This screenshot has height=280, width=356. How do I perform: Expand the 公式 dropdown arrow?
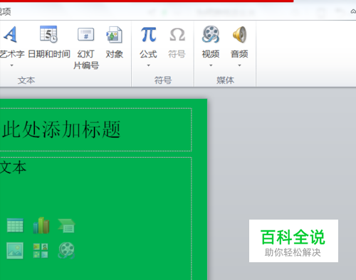[148, 65]
